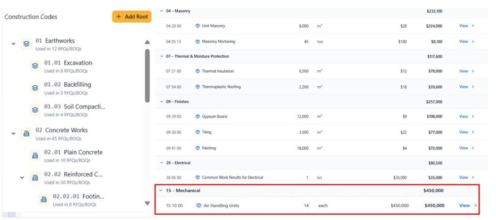
Task: Open View link for Thermal Insulation
Action: [x=466, y=71]
